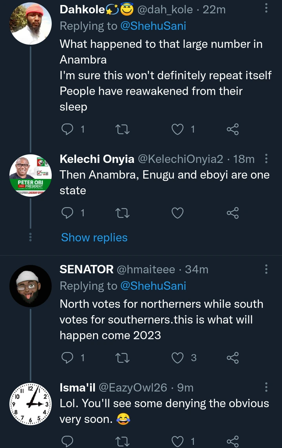The width and height of the screenshot is (282, 448).
Task: Like Dahkole's tweet
Action: point(178,129)
